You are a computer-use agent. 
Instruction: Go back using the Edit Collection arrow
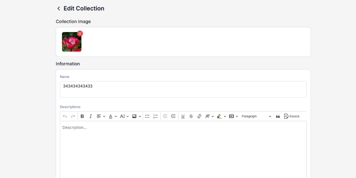[x=59, y=9]
